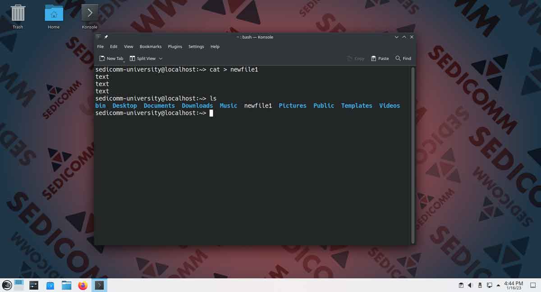Open the clipboard icon in the system tray
Viewport: 541px width, 292px height.
(461, 285)
